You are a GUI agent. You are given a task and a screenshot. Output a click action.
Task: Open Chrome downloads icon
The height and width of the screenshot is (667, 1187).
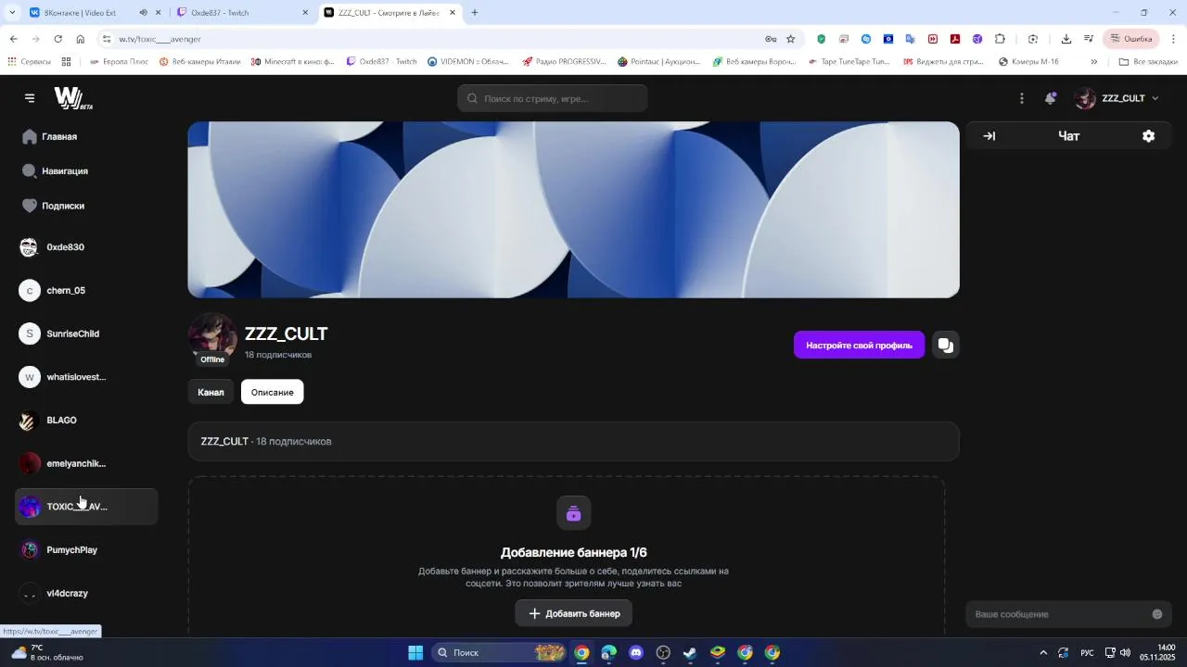pyautogui.click(x=1066, y=39)
